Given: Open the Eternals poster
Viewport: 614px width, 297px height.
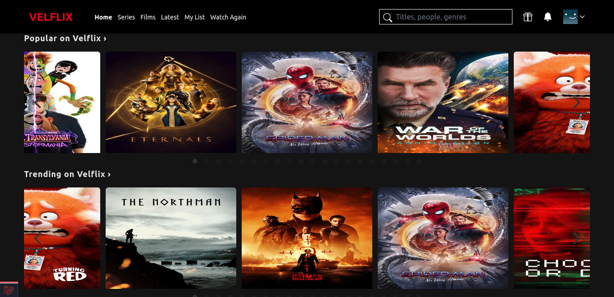Looking at the screenshot, I should pos(171,102).
